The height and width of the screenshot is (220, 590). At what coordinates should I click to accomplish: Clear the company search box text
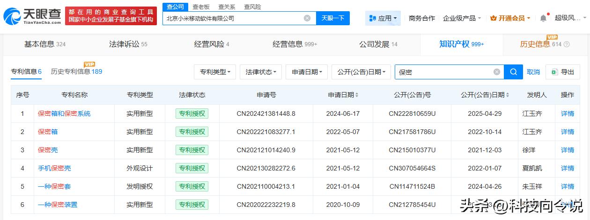307,18
